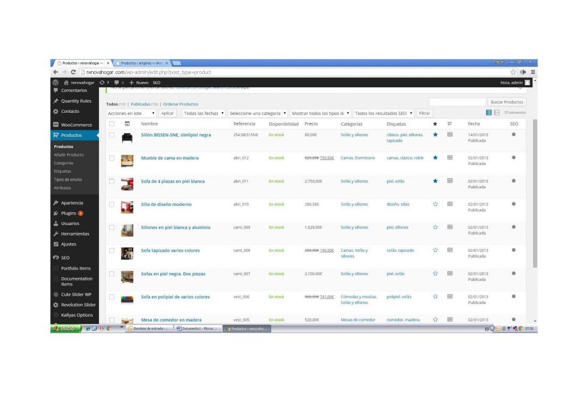Image resolution: width=586 pixels, height=414 pixels.
Task: Open Apariencia sidebar menu
Action: [x=75, y=203]
